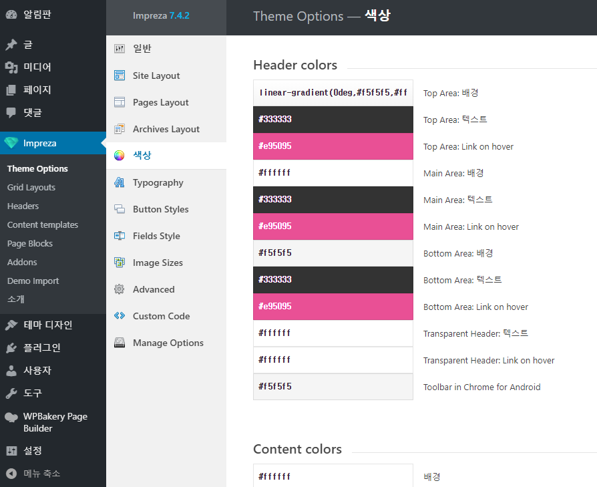Click the 색상 color wheel icon
Viewport: 597px width, 487px height.
120,156
